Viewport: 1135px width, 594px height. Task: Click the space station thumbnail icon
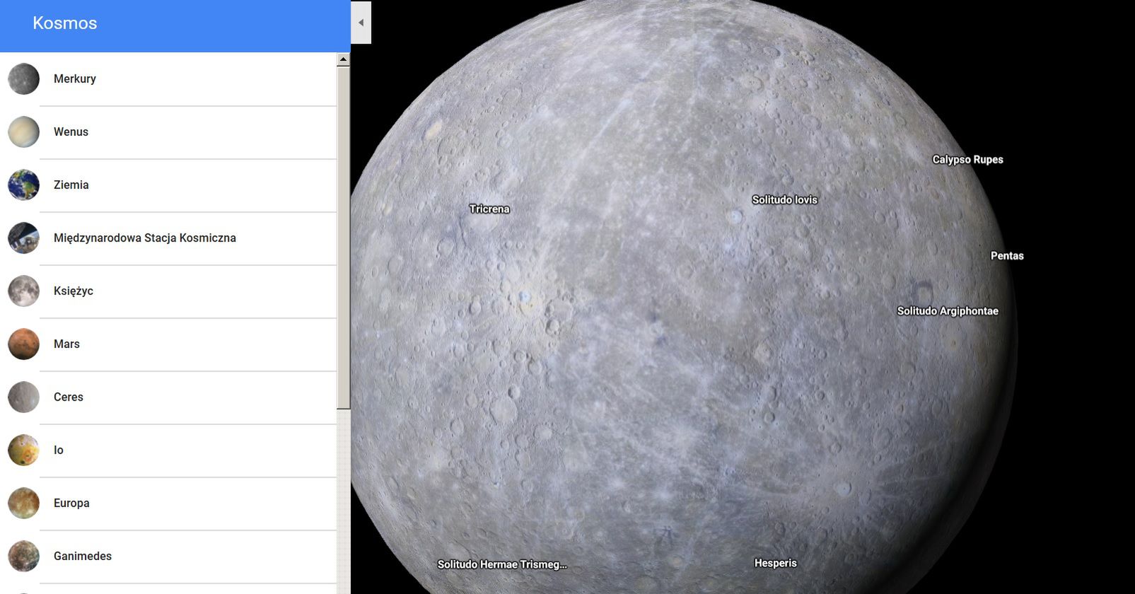[x=23, y=238]
